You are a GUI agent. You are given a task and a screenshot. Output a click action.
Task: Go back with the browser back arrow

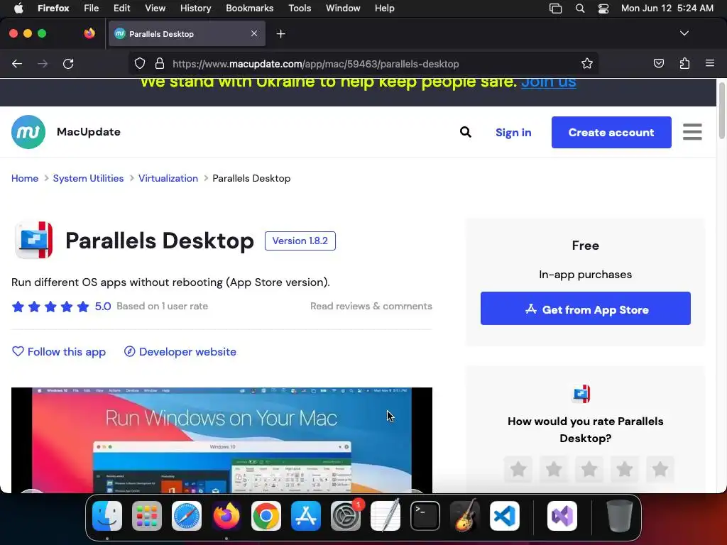17,63
